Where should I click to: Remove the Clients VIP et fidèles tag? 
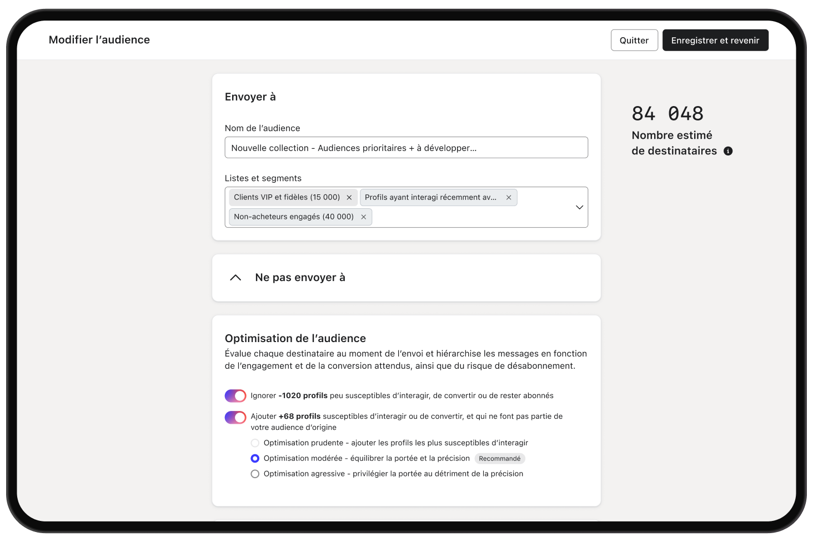[349, 198]
